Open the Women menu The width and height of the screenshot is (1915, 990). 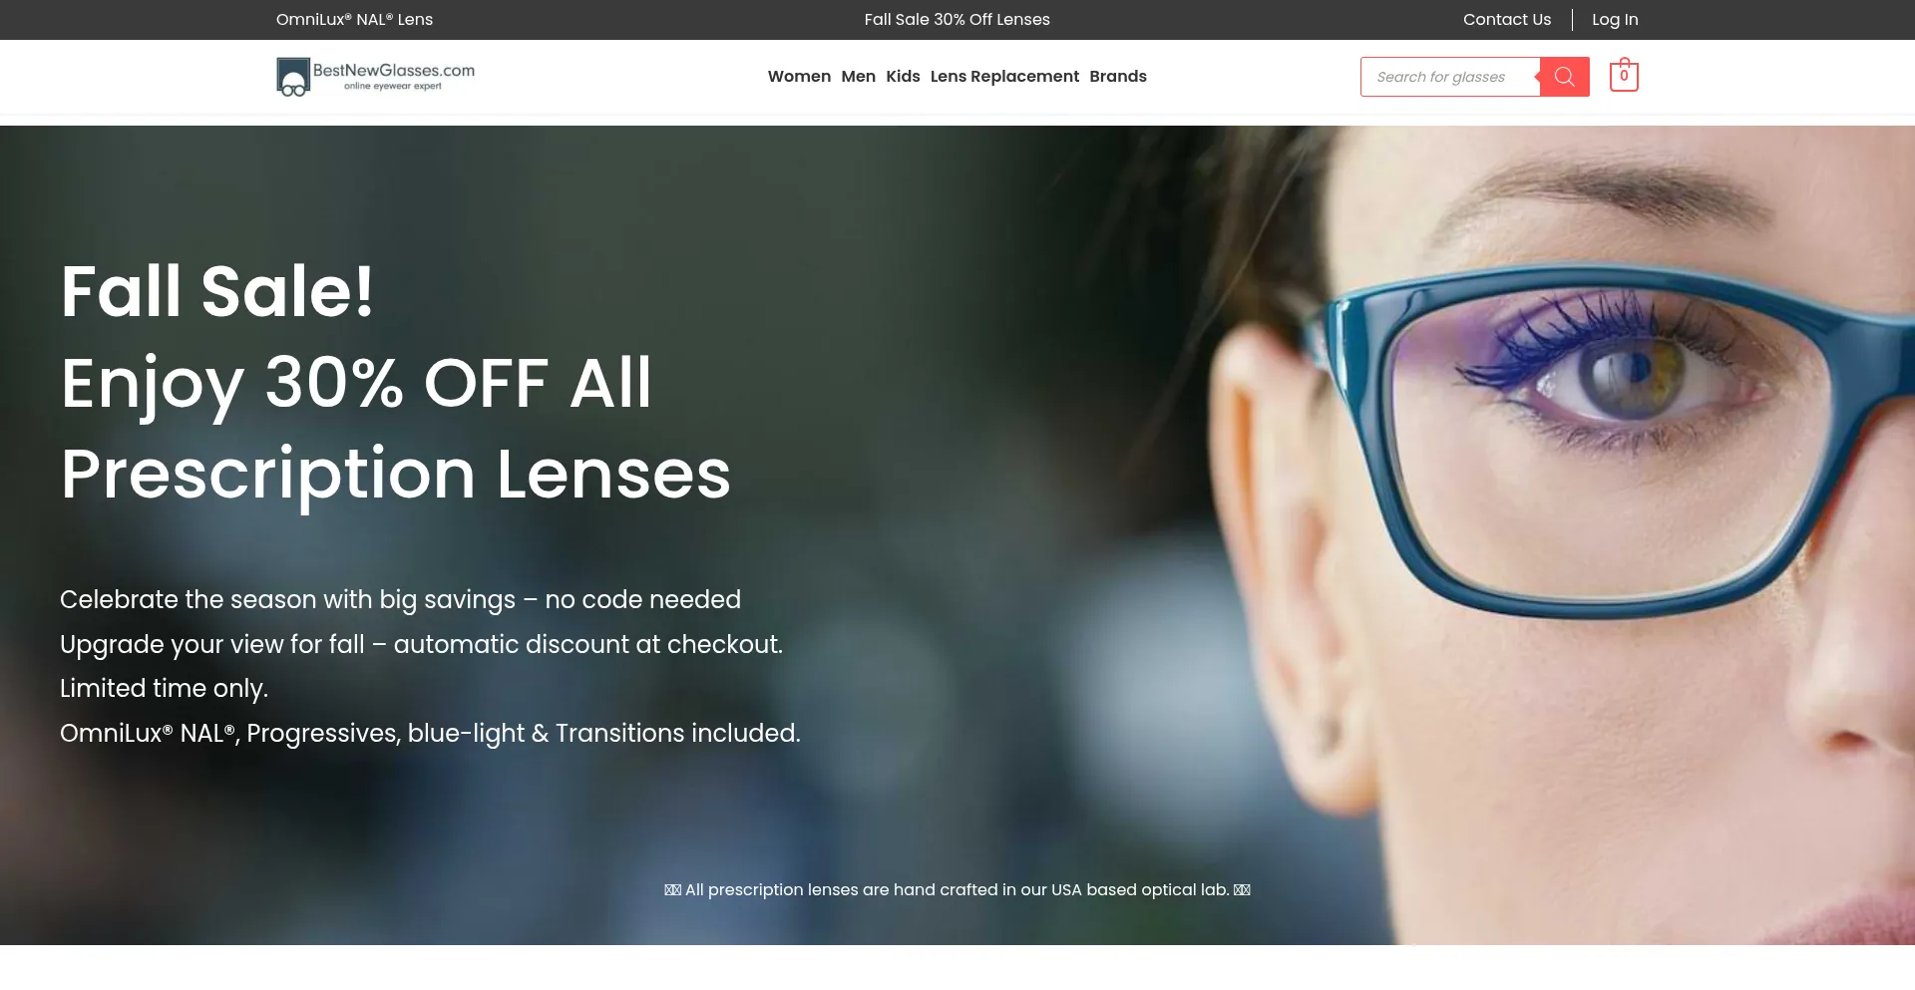pyautogui.click(x=799, y=77)
